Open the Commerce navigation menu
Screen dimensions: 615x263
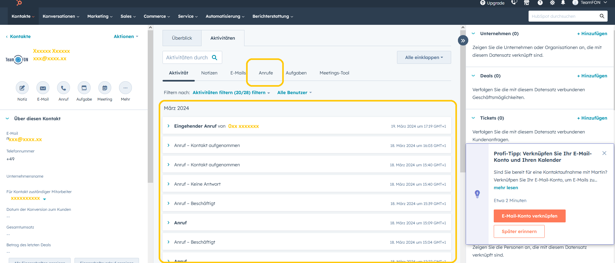(x=157, y=16)
